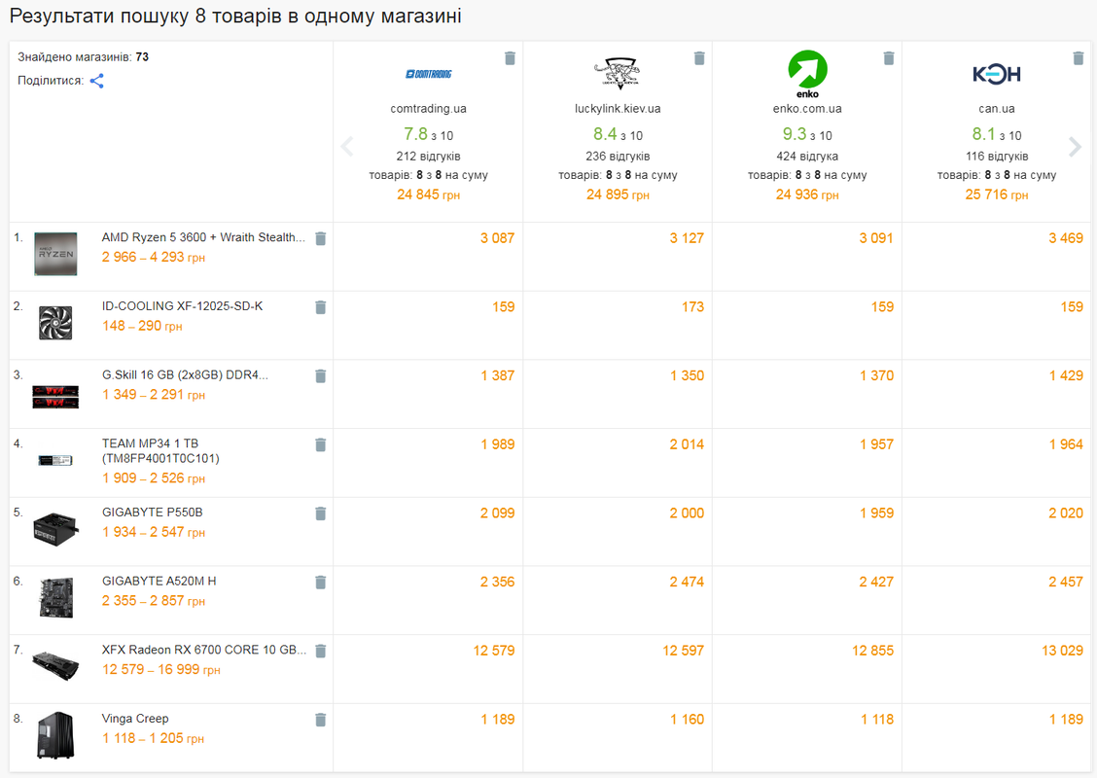Viewport: 1097px width, 778px height.
Task: Open GIGABYTE A520M H product link
Action: tap(159, 581)
